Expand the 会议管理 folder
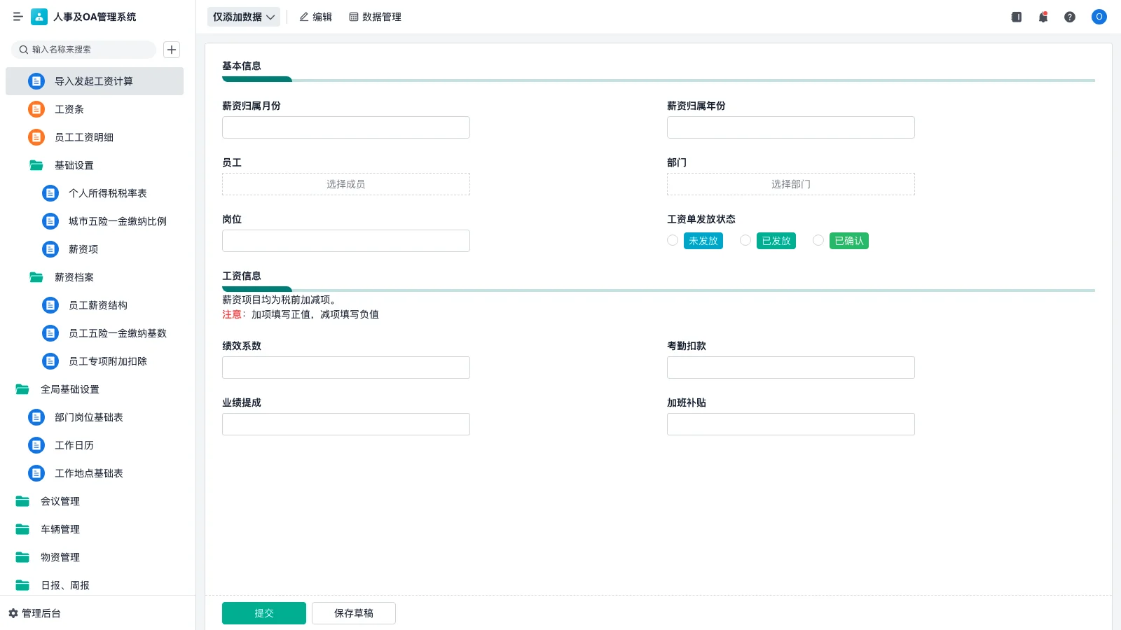 pyautogui.click(x=22, y=501)
